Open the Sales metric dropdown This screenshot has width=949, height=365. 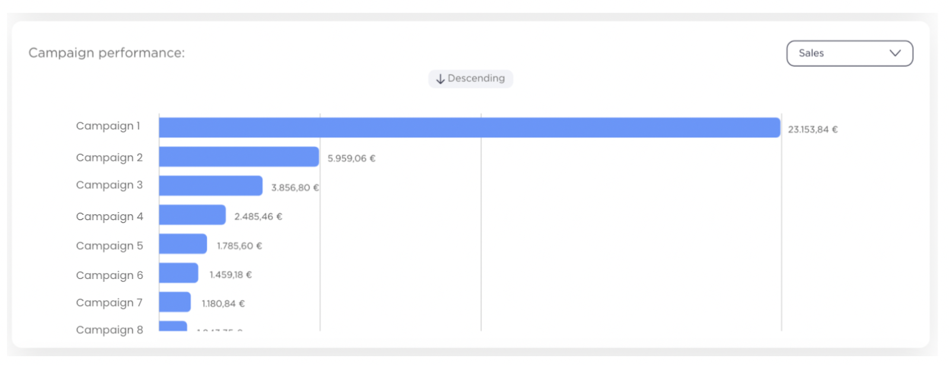[849, 53]
